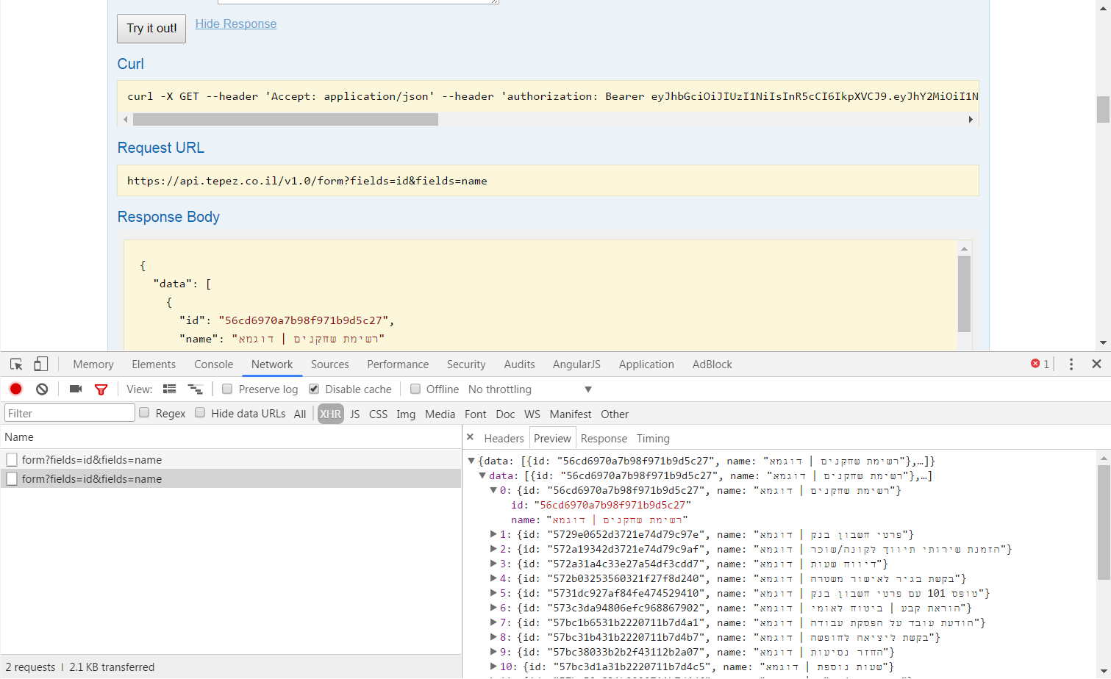Collapse the root data object in preview
Screen dimensions: 1111x679
(471, 461)
